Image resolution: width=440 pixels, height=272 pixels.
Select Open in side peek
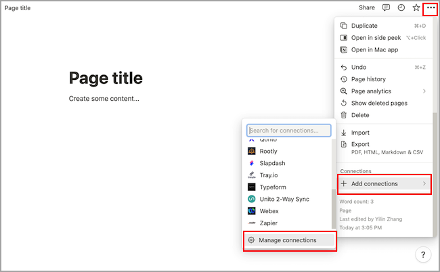383,38
